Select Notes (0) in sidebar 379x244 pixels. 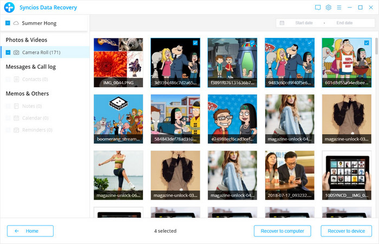pos(32,106)
